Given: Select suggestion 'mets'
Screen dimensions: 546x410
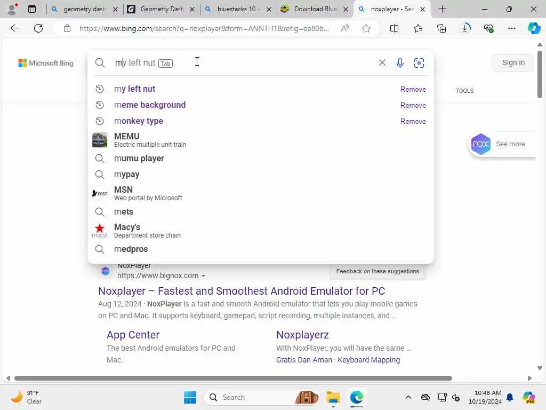Looking at the screenshot, I should [124, 211].
